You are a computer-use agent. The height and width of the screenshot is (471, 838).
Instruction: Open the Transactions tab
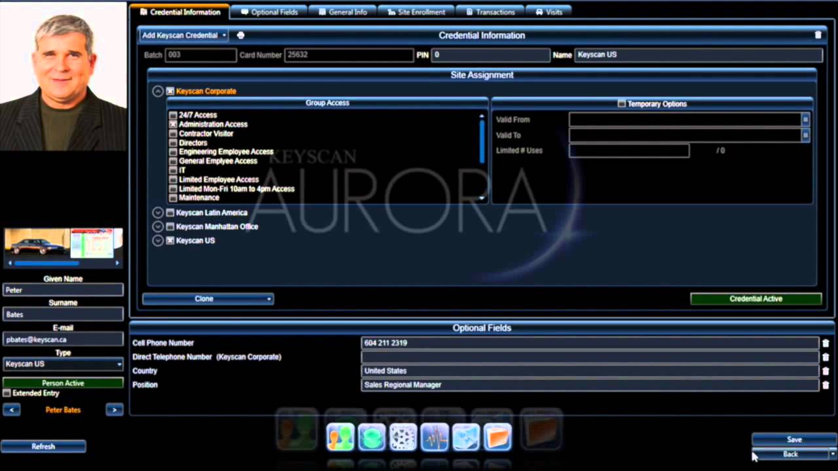tap(490, 12)
